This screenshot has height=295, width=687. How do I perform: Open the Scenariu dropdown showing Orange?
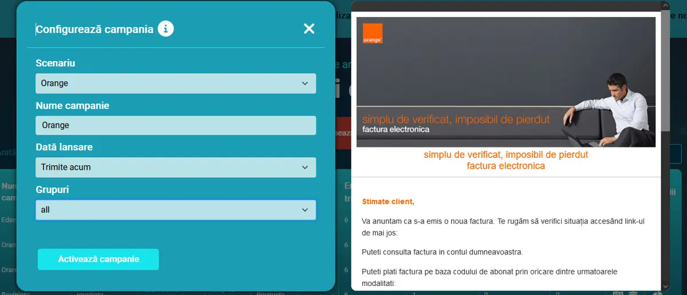click(x=176, y=83)
